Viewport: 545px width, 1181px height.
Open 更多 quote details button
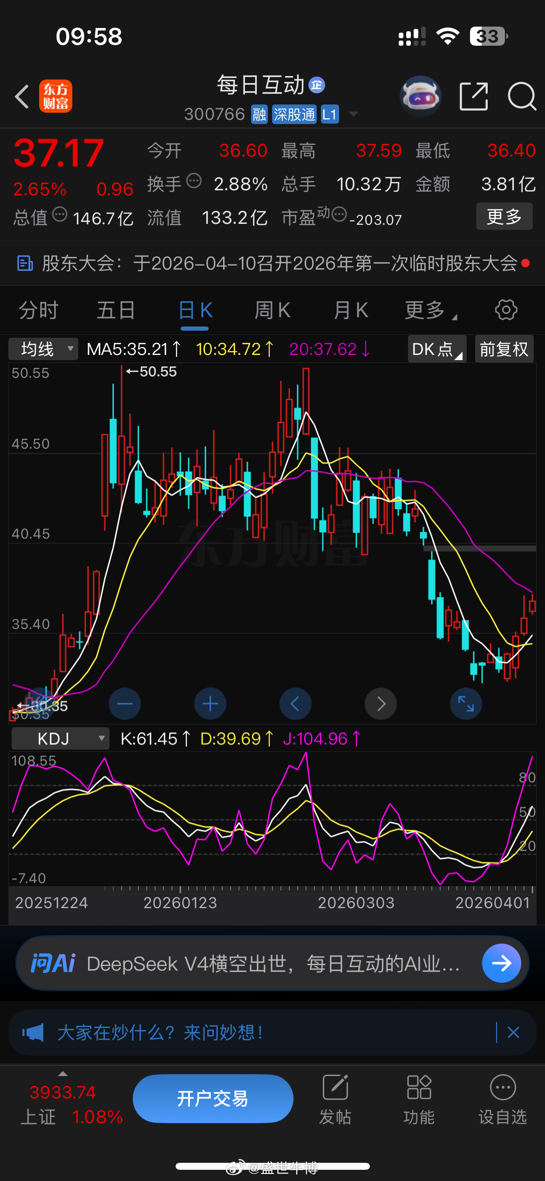504,216
